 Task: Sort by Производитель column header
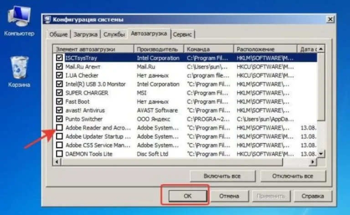tap(159, 49)
